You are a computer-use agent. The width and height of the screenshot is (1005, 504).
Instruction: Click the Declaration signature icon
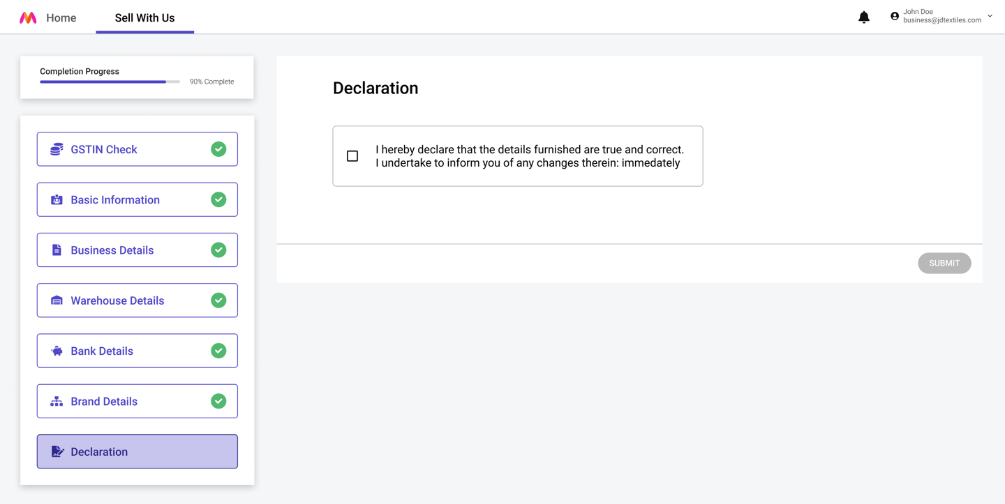[57, 452]
